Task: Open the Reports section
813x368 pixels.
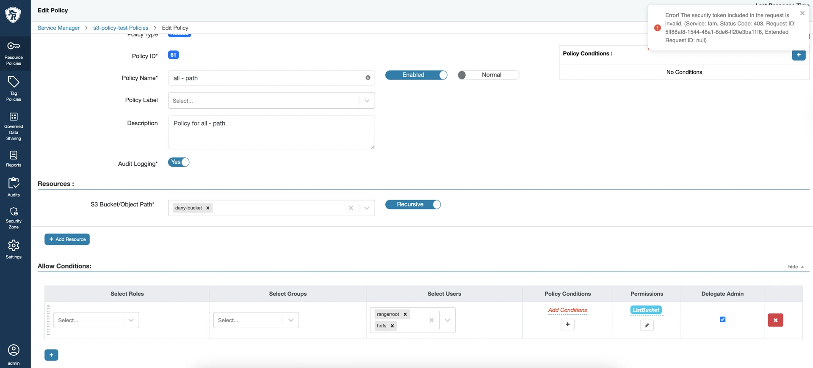Action: [x=14, y=159]
